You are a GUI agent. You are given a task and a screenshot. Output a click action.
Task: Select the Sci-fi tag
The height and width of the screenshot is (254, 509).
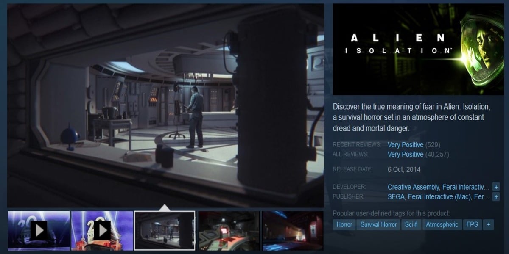(x=411, y=225)
